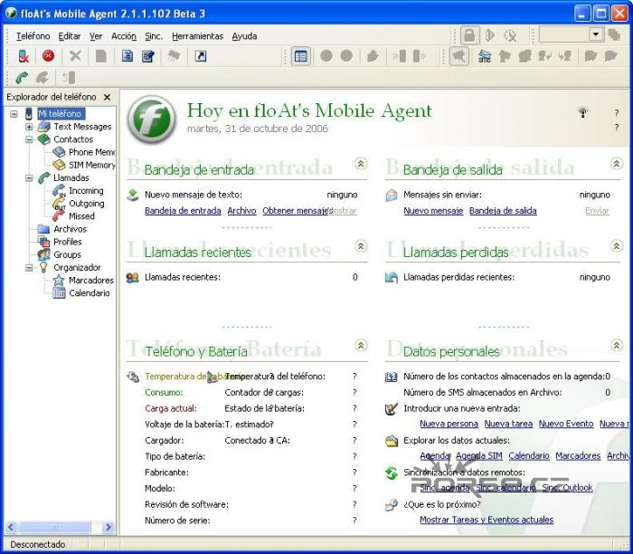
Task: Open the Teléfono menu
Action: [33, 36]
